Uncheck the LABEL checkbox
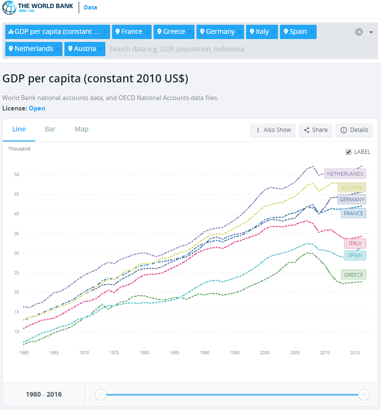The width and height of the screenshot is (381, 410). tap(349, 152)
